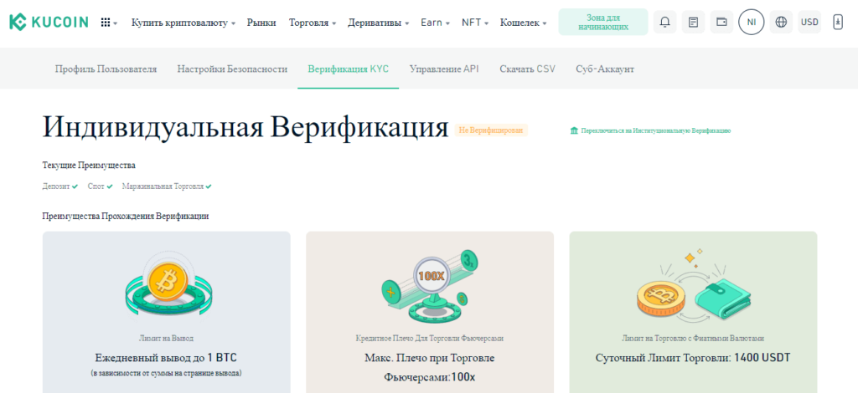Open the apps grid menu

(108, 23)
